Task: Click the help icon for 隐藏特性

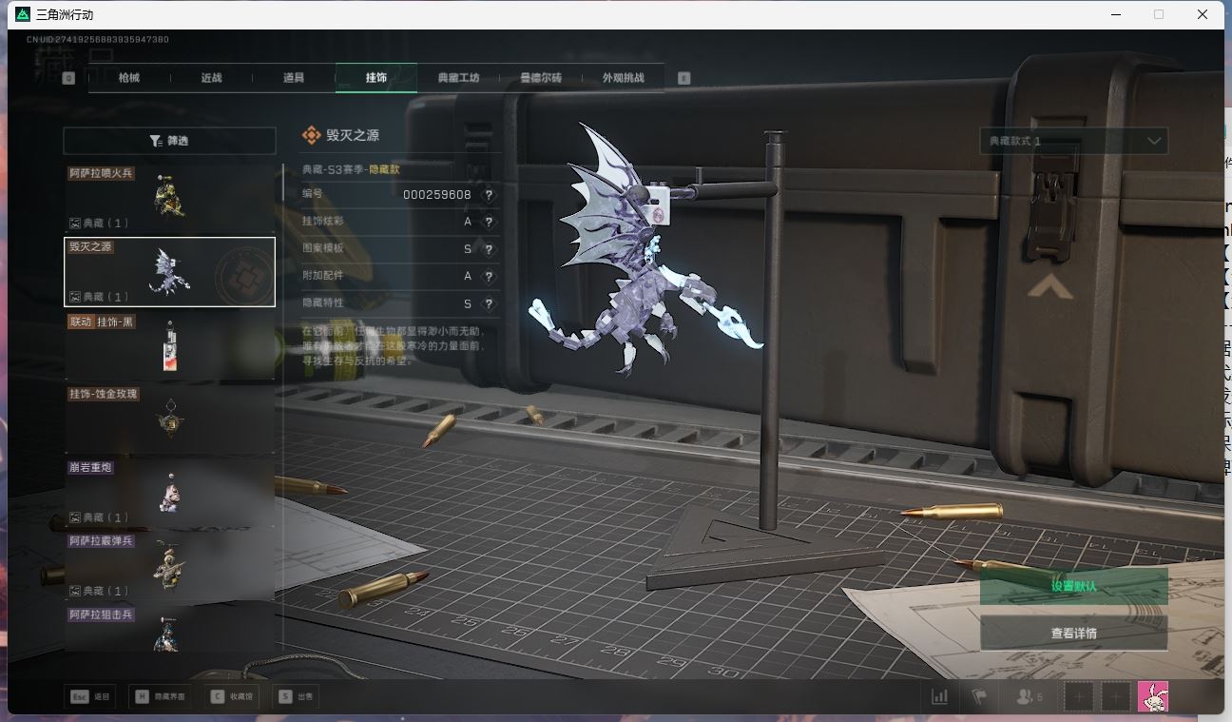Action: [489, 303]
